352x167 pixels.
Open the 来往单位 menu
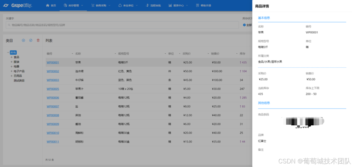(x=128, y=5)
